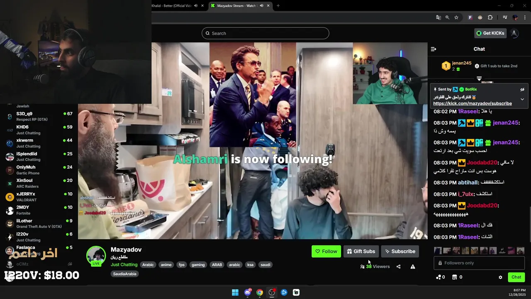Open xJERRYx VALORANT channel
Viewport: 531px width, 299px height.
point(39,197)
